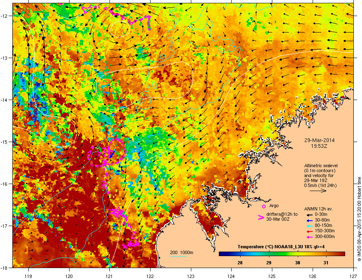Image resolution: width=362 pixels, height=280 pixels.
Task: Click the latitude axis label -13
Action: (x=5, y=58)
